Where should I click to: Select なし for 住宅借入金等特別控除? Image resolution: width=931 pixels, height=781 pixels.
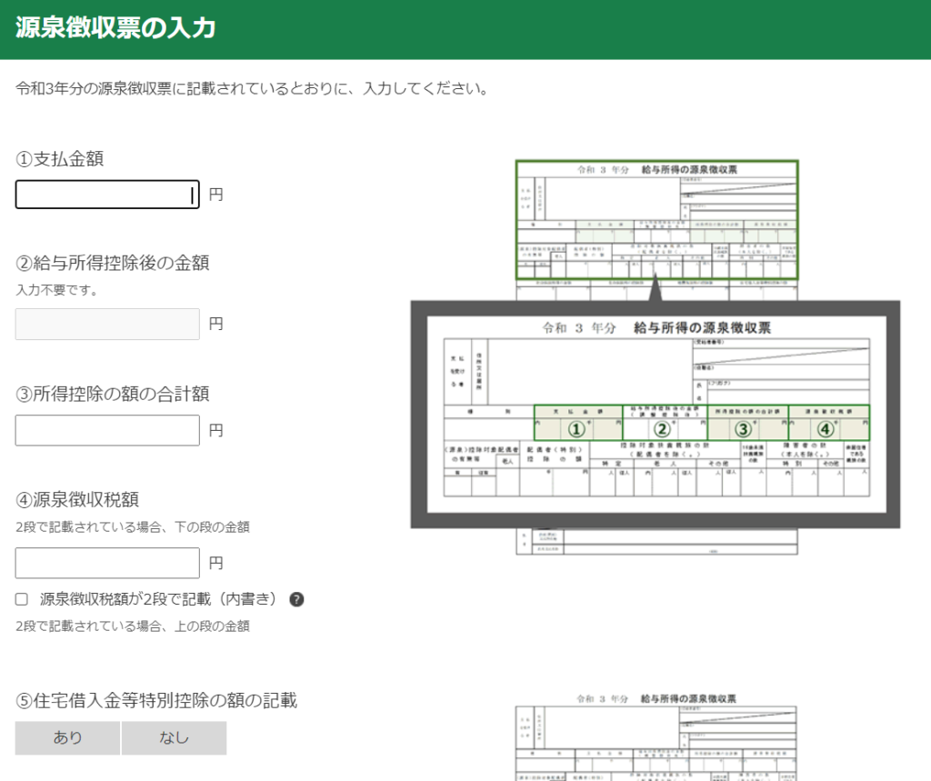click(x=174, y=737)
